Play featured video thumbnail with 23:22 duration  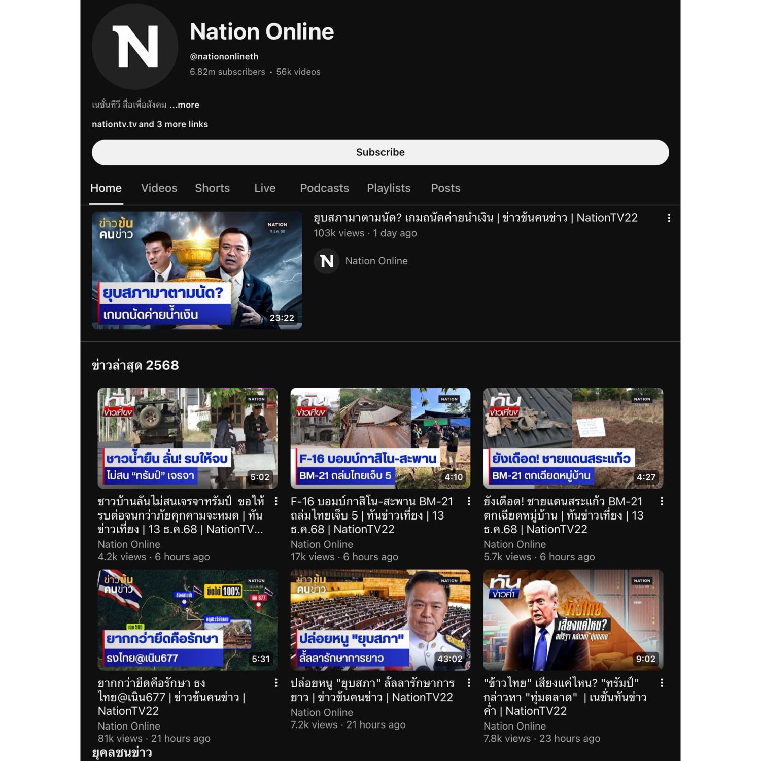197,270
